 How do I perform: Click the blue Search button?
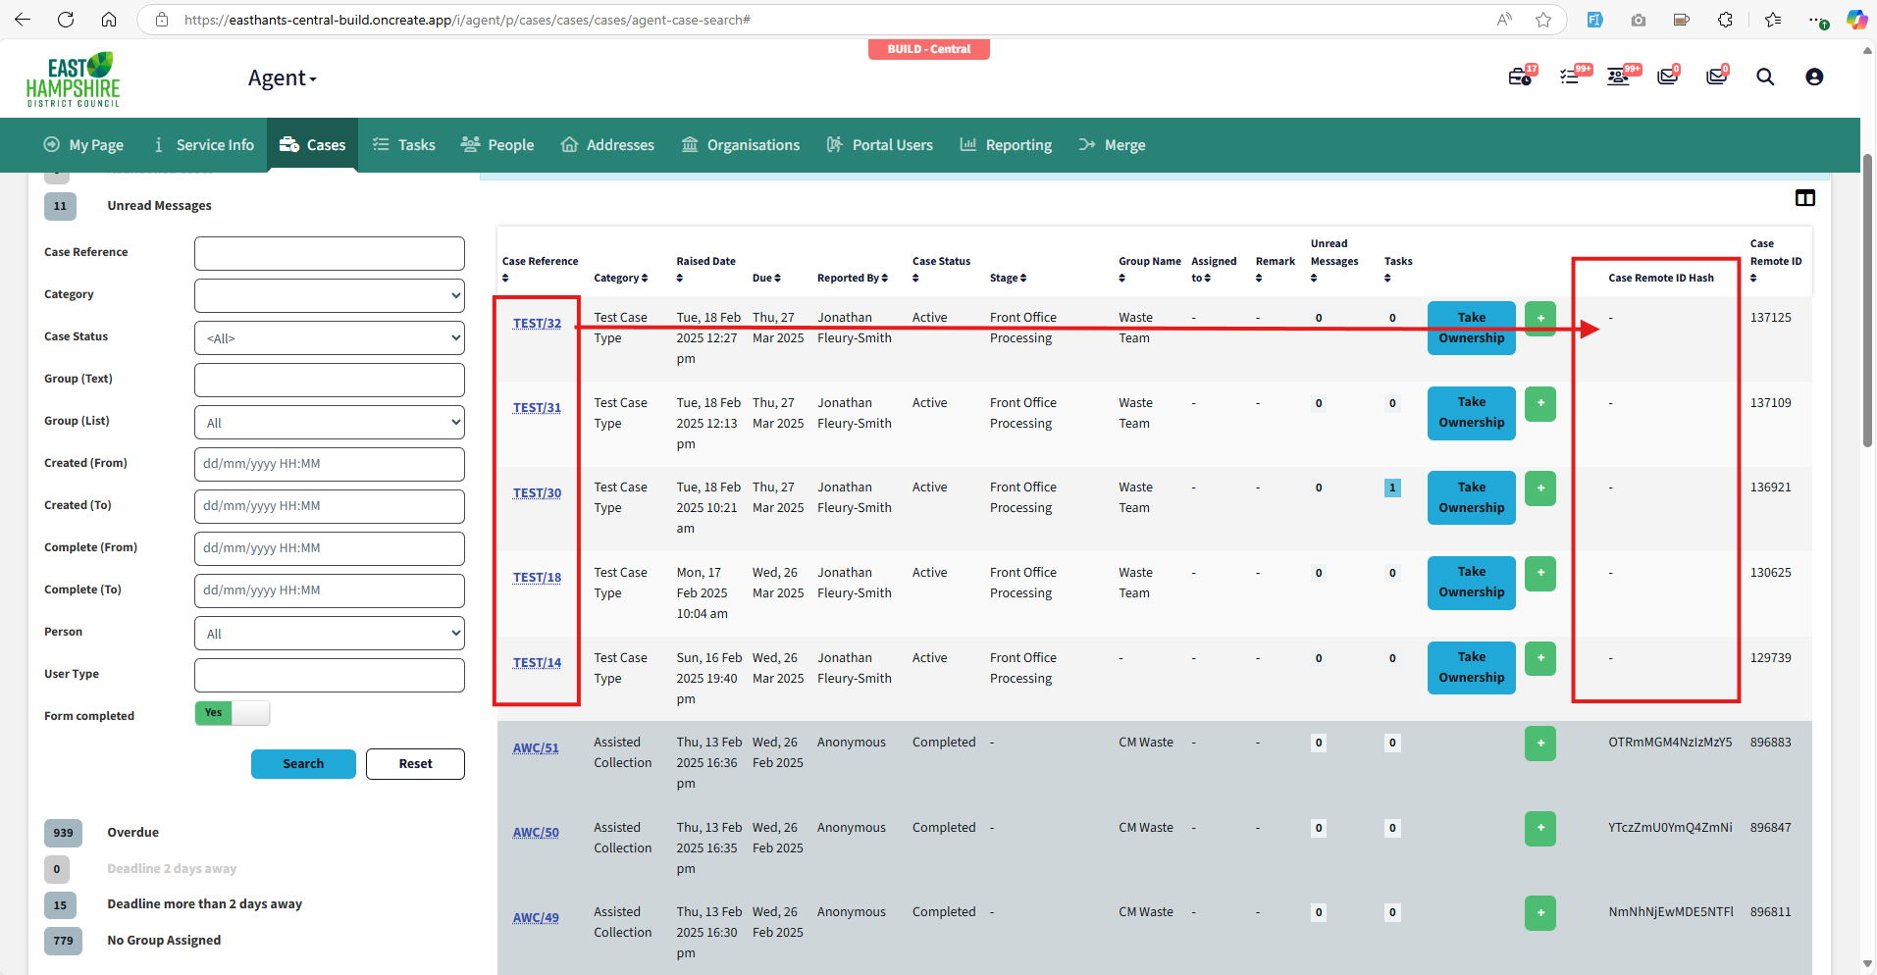[x=303, y=764]
